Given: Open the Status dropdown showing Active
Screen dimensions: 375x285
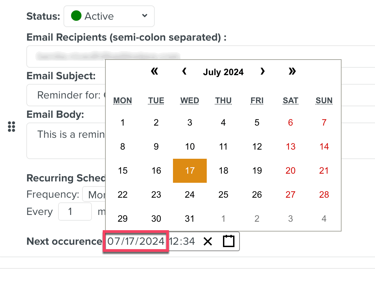Looking at the screenshot, I should pyautogui.click(x=109, y=16).
